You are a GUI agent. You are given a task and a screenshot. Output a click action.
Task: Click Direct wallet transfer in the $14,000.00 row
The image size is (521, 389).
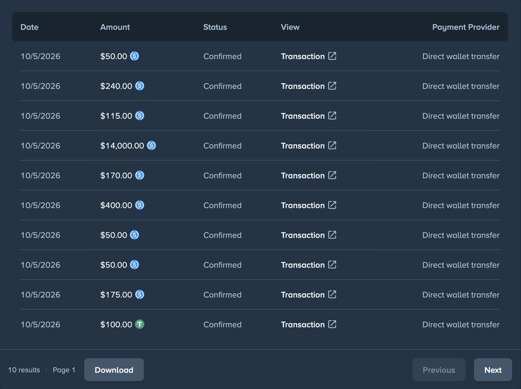coord(461,145)
